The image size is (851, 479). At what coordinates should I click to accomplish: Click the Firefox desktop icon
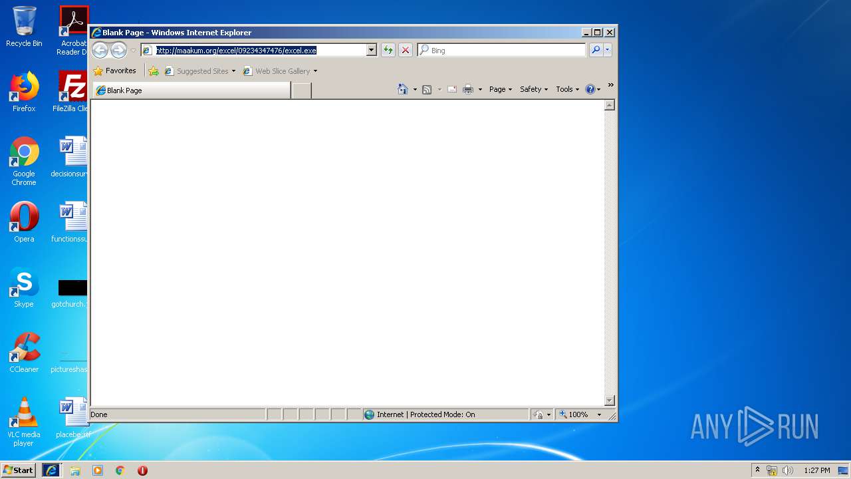pyautogui.click(x=24, y=92)
